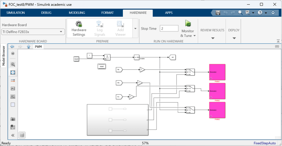Select the constant '1' block
This screenshot has height=146, width=282.
coord(90,56)
